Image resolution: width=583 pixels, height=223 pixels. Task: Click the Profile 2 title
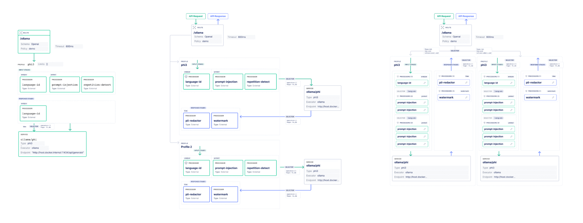coord(186,147)
